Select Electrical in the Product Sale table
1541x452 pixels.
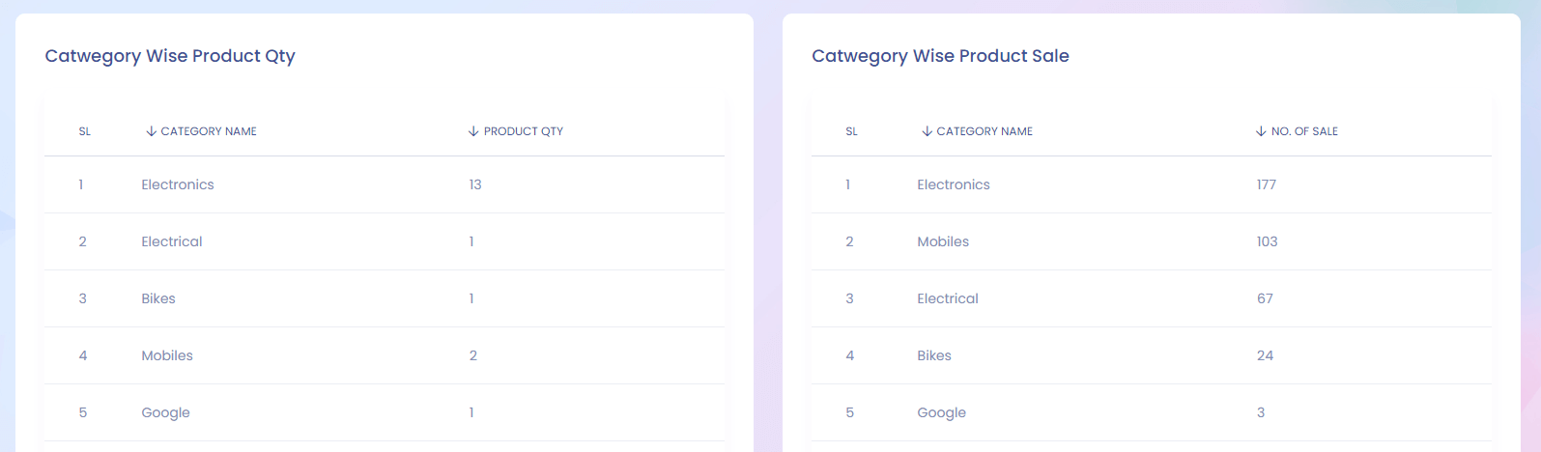click(x=948, y=298)
